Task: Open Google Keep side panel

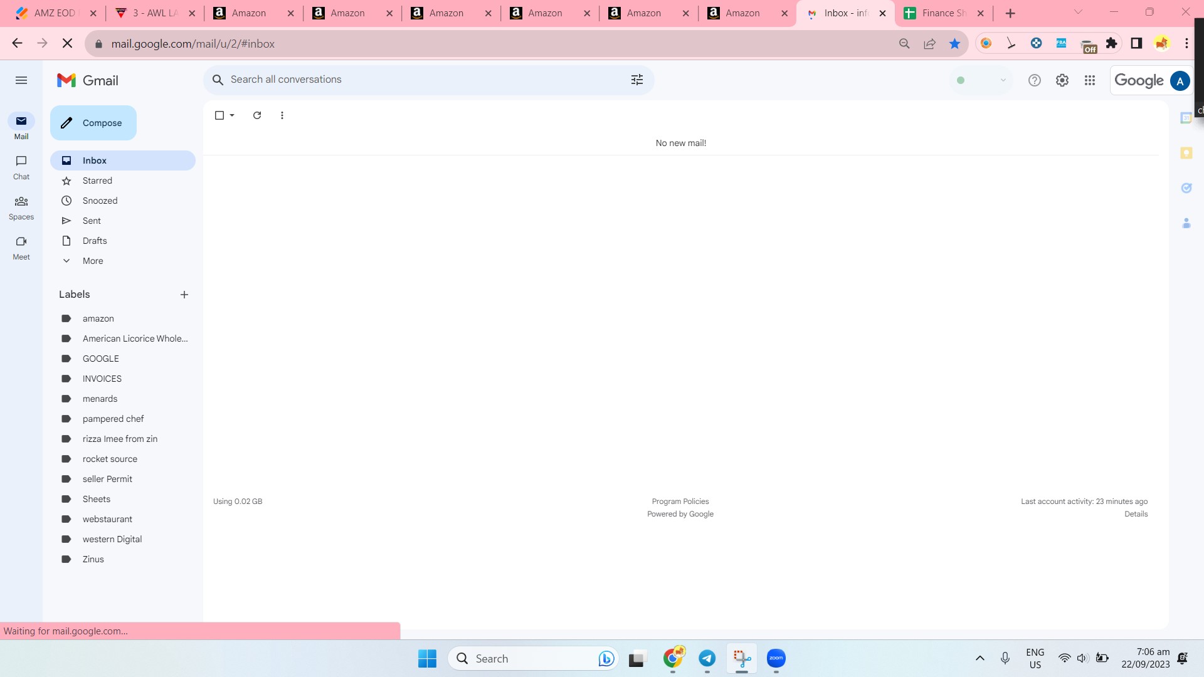Action: click(1186, 153)
